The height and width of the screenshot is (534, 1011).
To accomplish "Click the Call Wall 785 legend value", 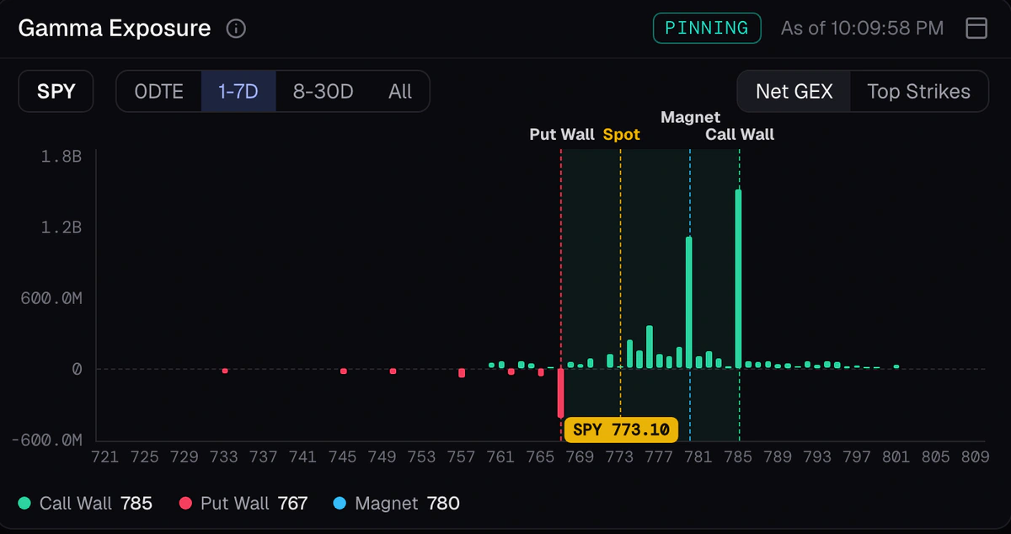I will (x=136, y=504).
